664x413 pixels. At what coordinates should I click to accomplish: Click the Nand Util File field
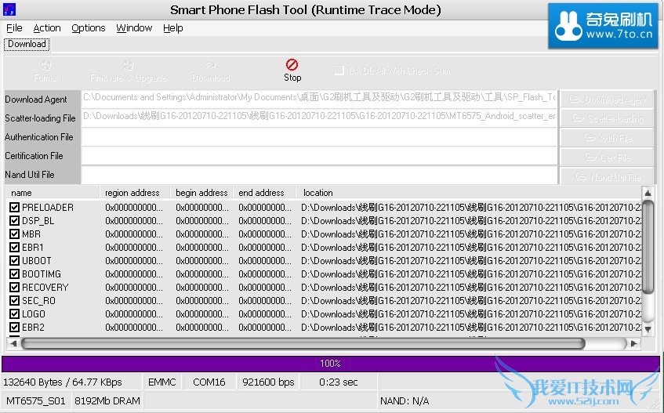319,175
